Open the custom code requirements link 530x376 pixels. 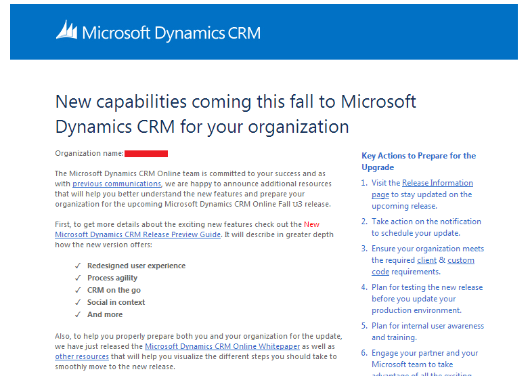point(461,260)
